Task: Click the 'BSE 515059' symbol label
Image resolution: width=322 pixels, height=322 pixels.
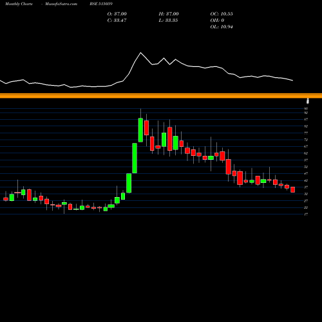Action: click(101, 4)
